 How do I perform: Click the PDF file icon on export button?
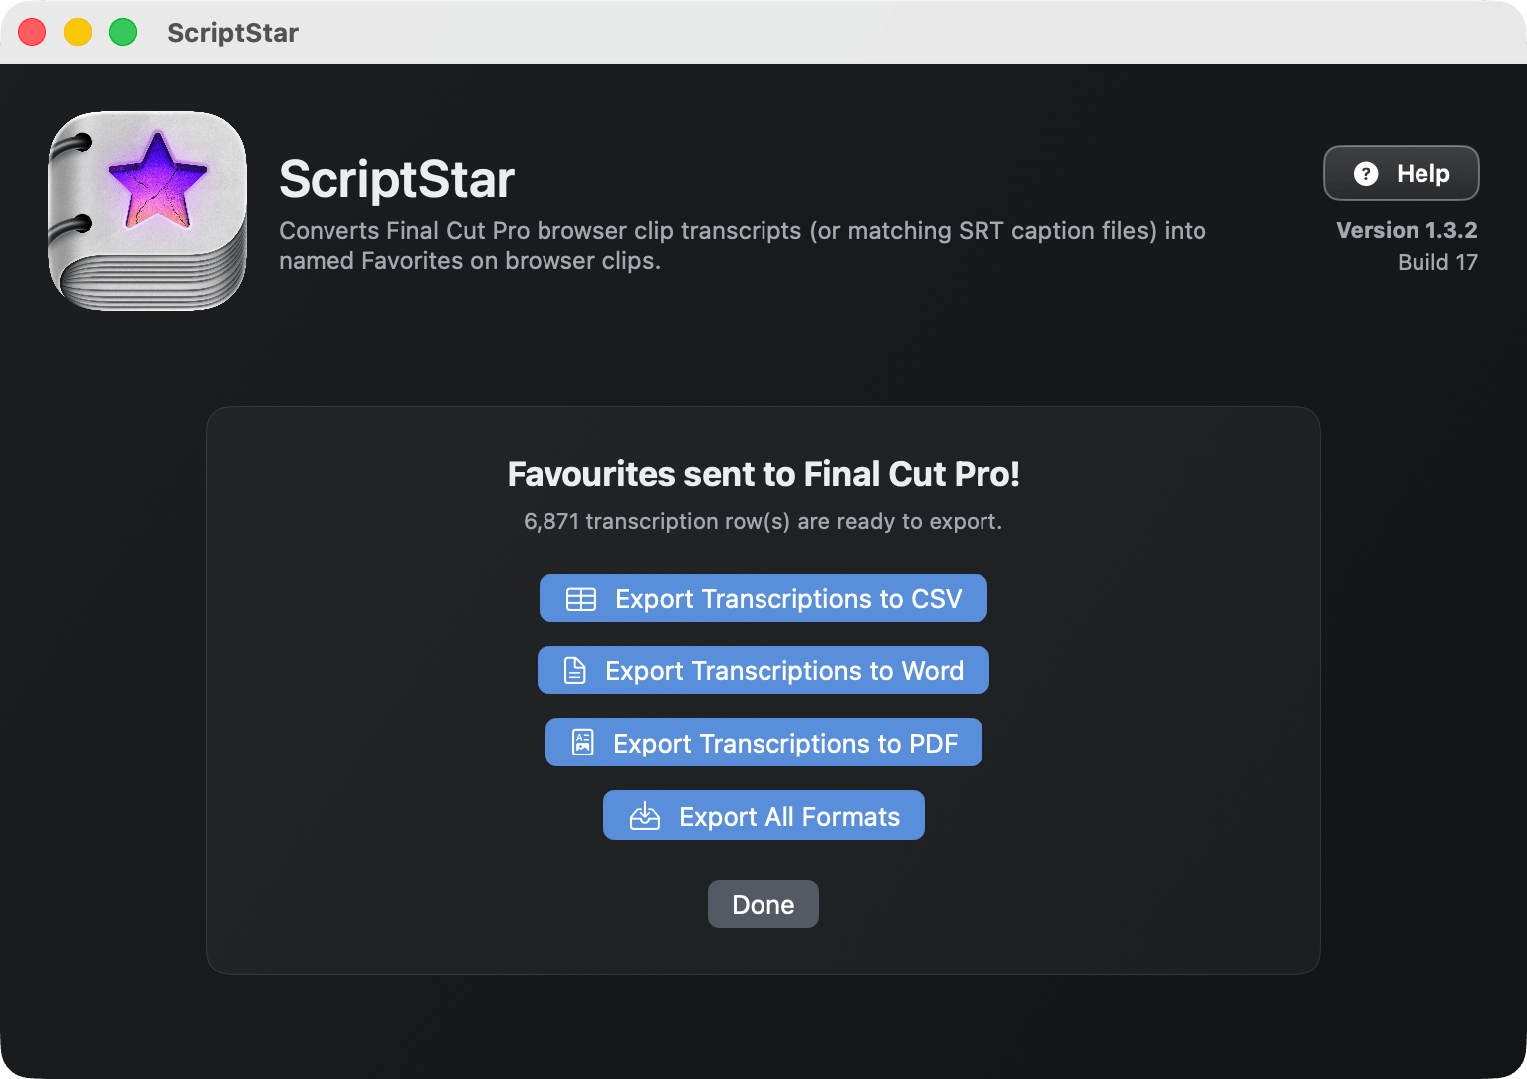583,743
